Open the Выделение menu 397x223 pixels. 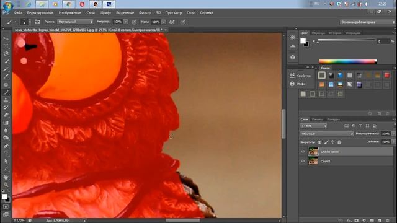click(x=125, y=12)
